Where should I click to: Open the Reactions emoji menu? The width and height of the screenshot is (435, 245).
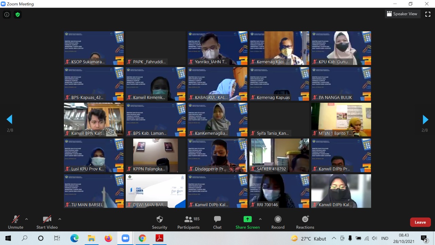(305, 222)
